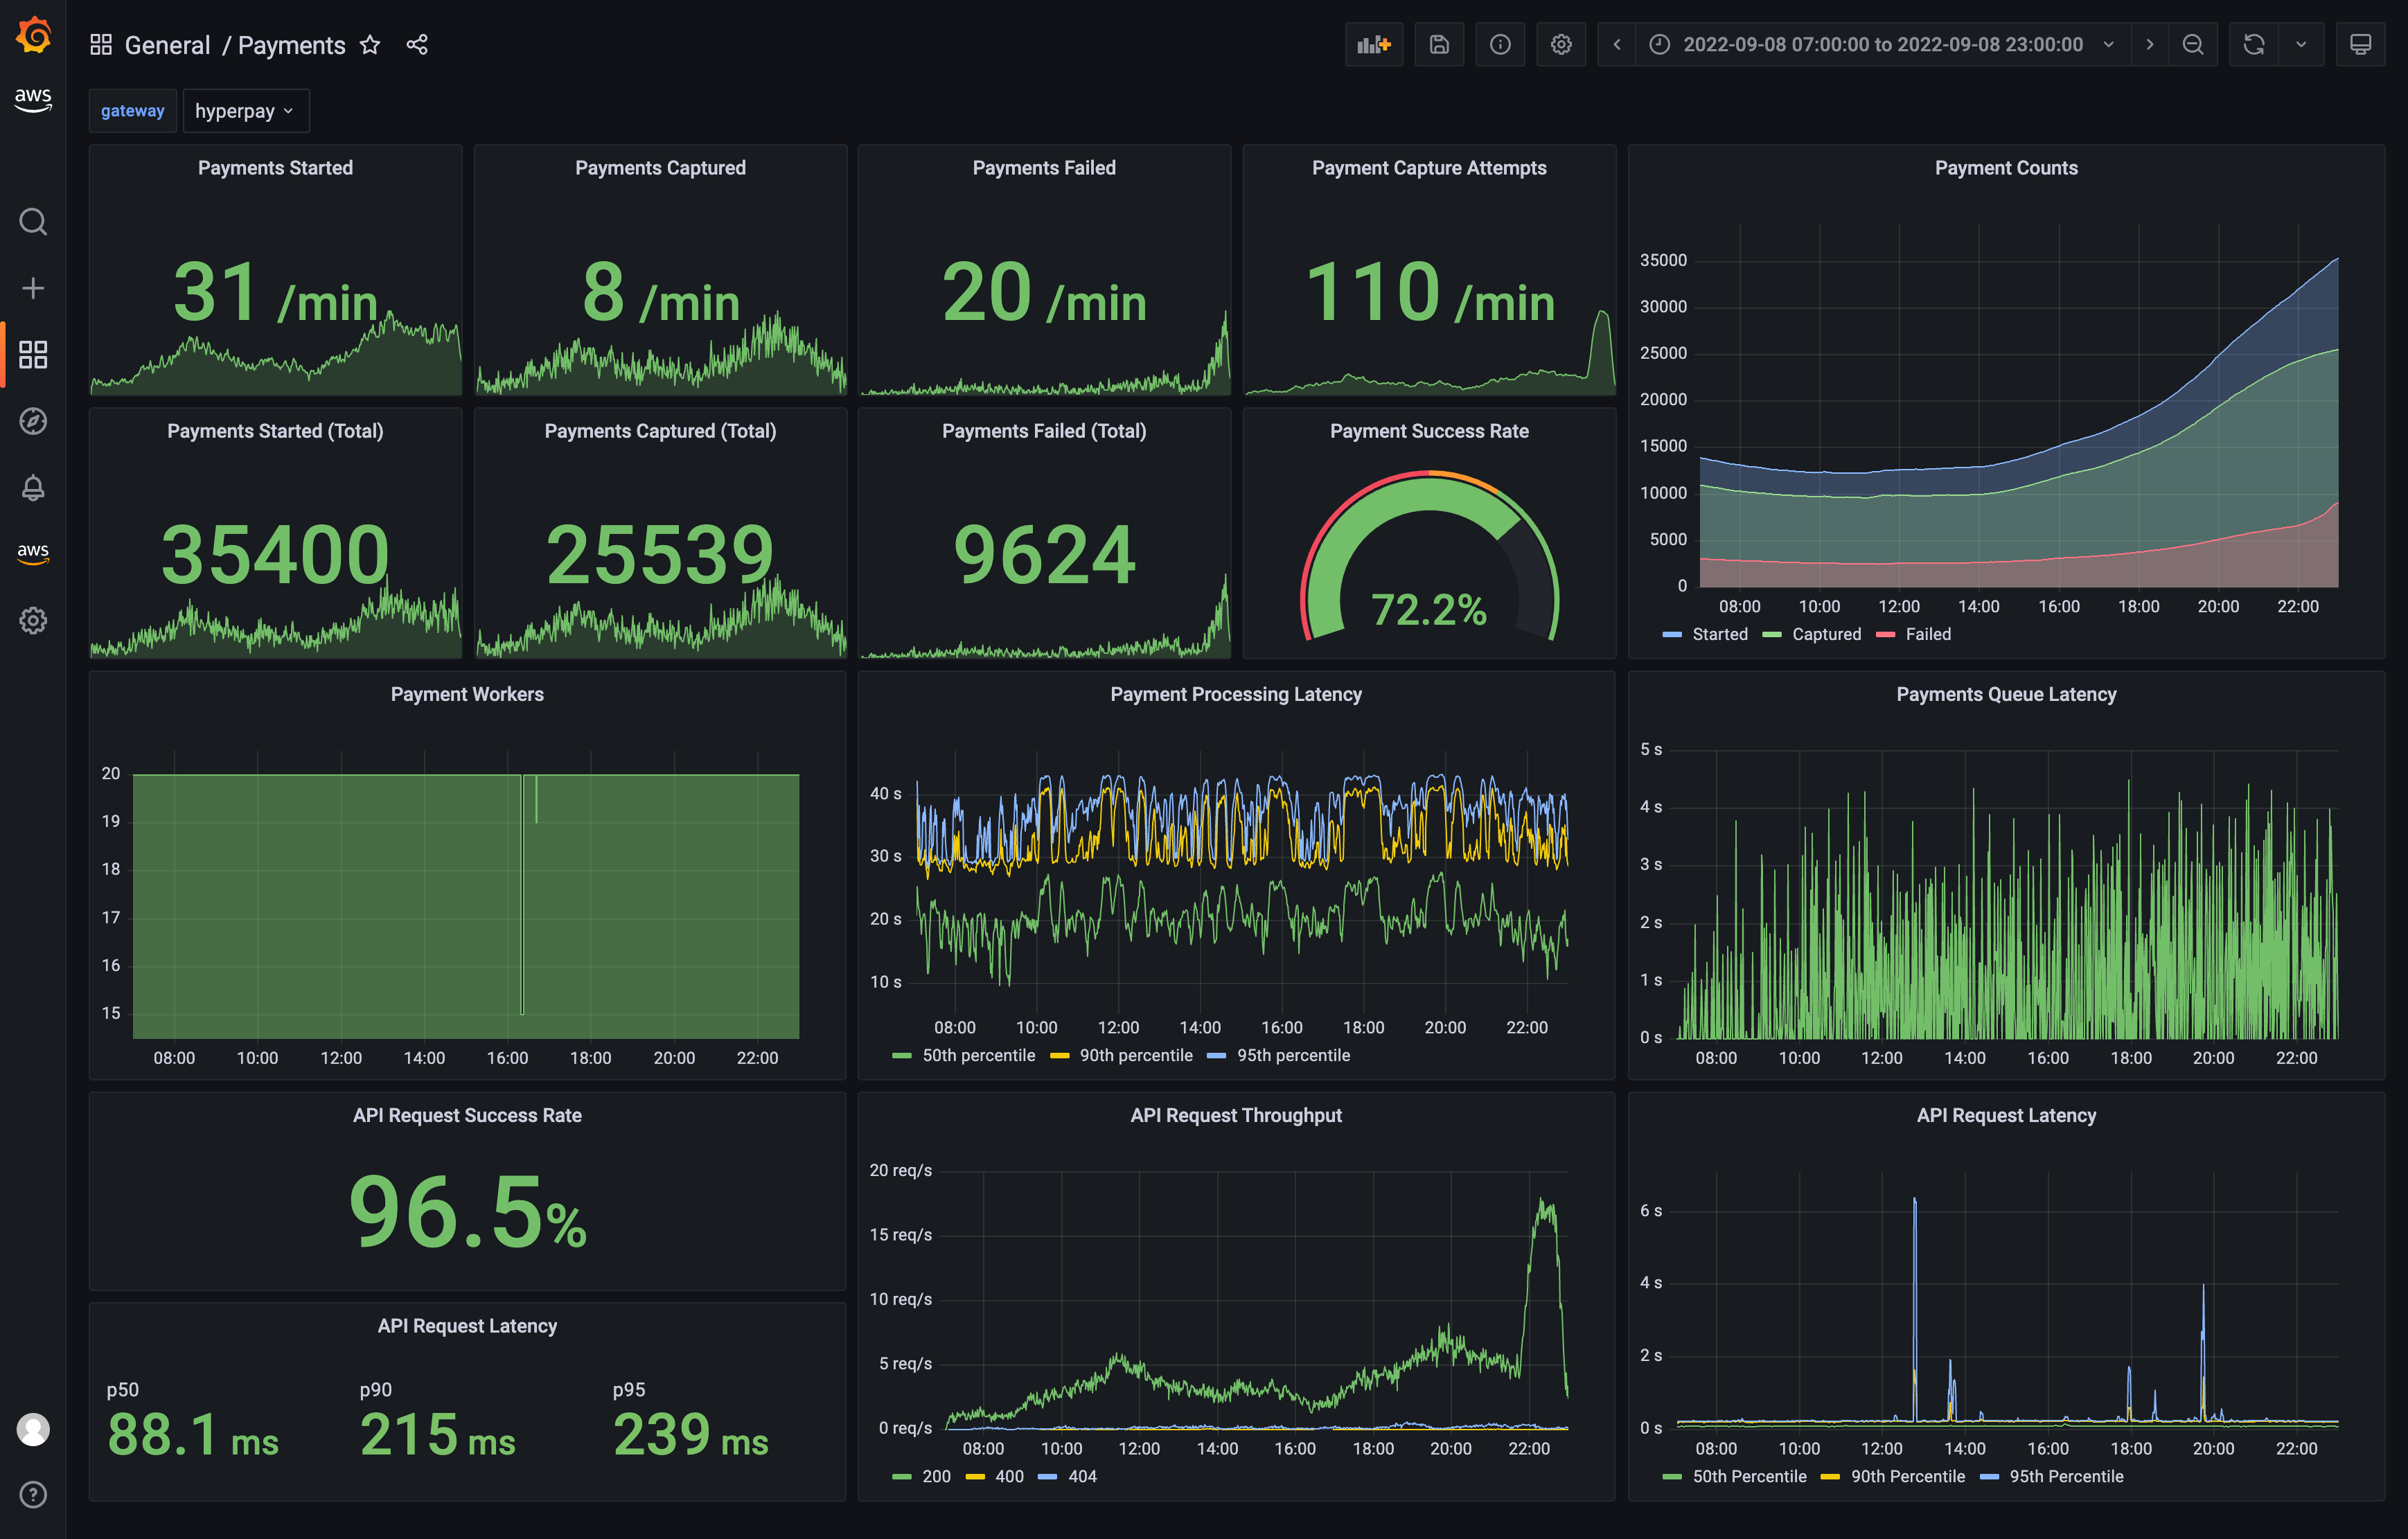Open the Explore compass icon
2408x1539 pixels.
pos(33,421)
